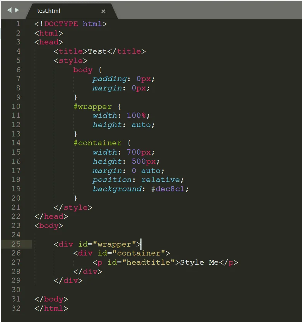Click the opening body tag on line 23

(x=49, y=226)
